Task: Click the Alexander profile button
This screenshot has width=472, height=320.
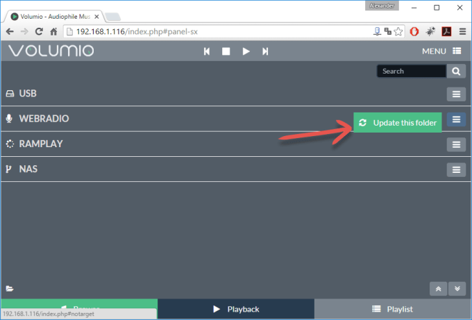Action: click(x=382, y=6)
